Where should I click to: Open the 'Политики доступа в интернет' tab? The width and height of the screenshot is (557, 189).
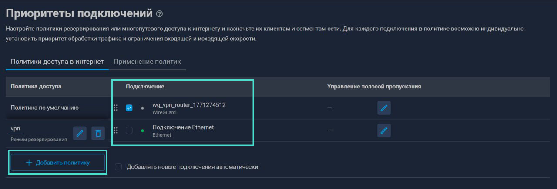tap(57, 62)
